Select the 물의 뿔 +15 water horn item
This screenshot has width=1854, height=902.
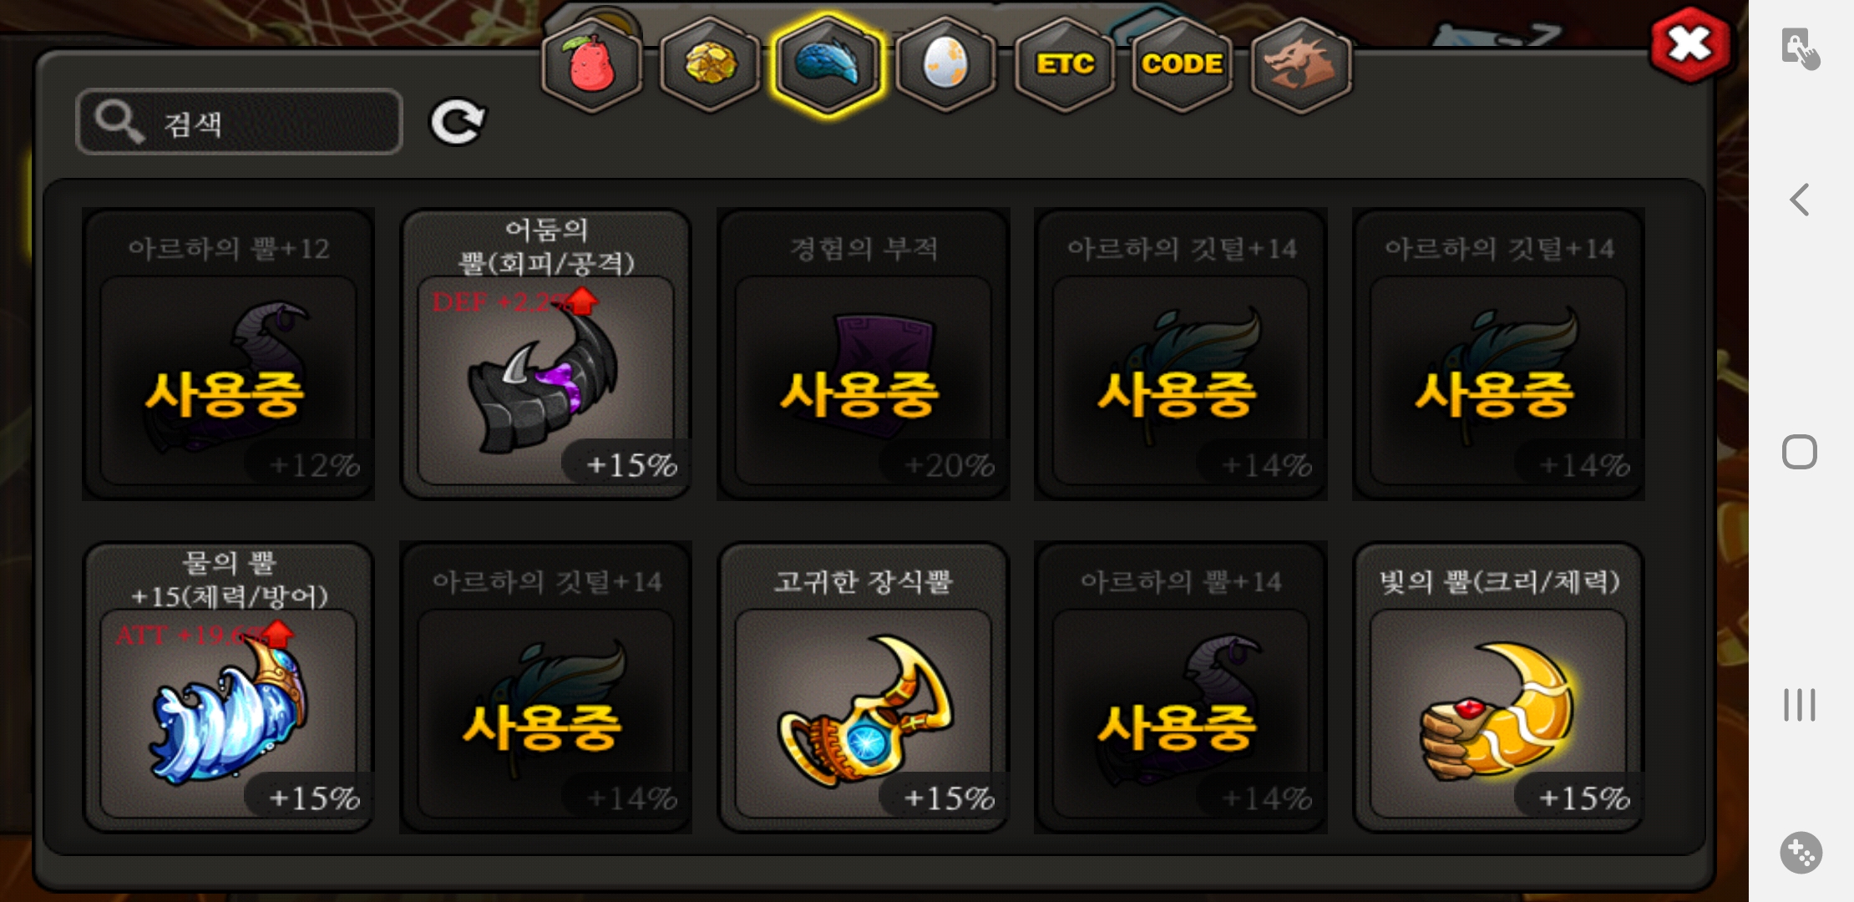(x=229, y=687)
